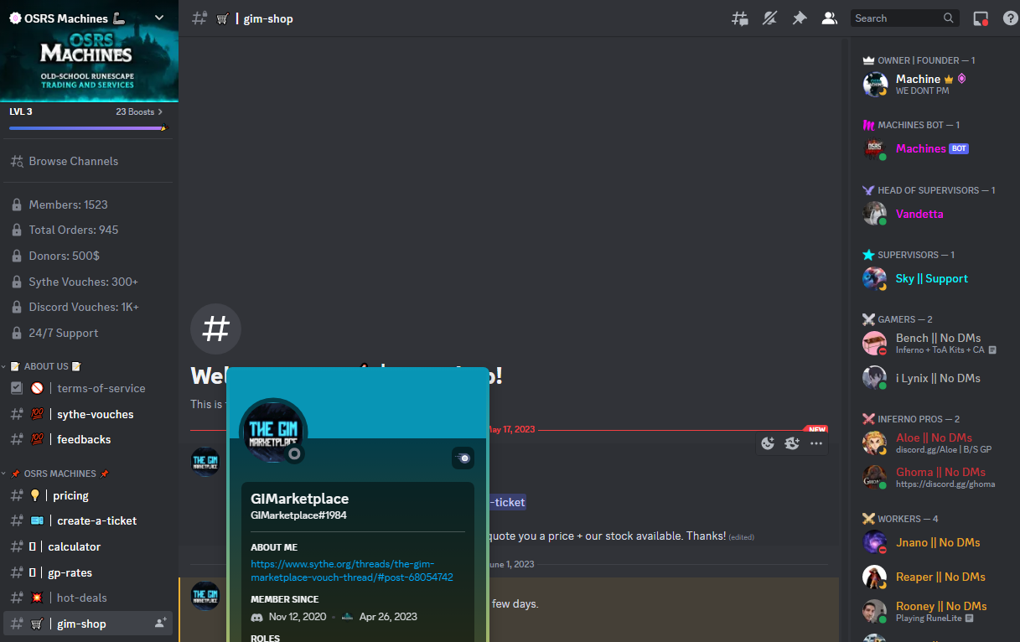Open the 23 Boosts chevron

coord(160,111)
